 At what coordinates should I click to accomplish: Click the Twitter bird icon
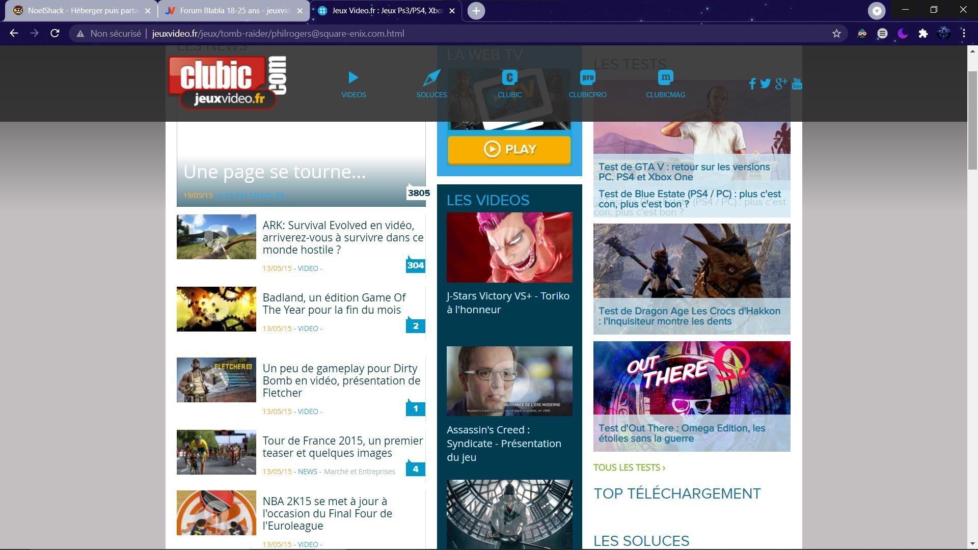pos(765,84)
